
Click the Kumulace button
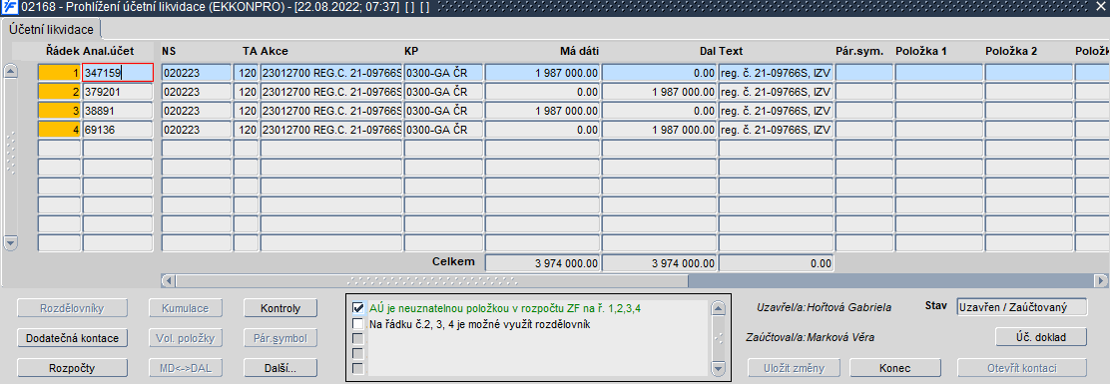click(185, 308)
